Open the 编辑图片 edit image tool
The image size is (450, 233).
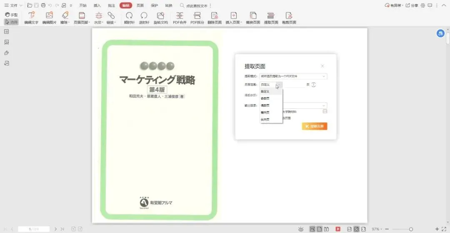(x=50, y=18)
